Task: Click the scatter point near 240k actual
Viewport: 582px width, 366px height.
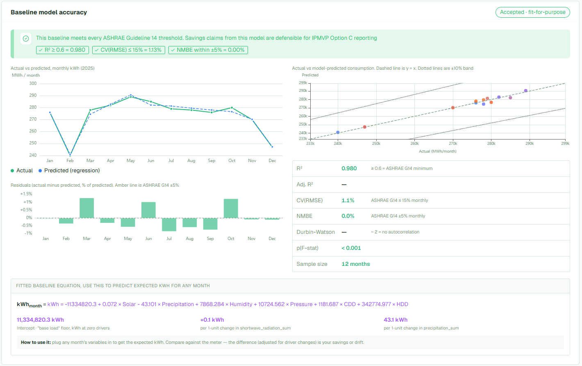Action: (338, 133)
